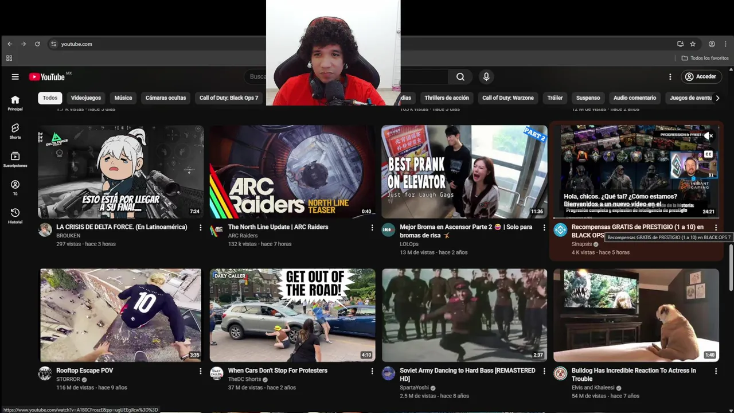This screenshot has height=413, width=734.
Task: Open options for Soviet Army Dancing video
Action: [x=544, y=371]
